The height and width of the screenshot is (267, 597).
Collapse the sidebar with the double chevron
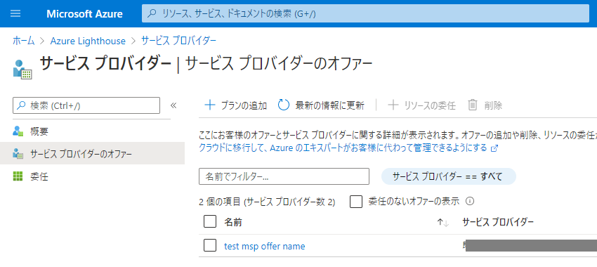coord(173,105)
